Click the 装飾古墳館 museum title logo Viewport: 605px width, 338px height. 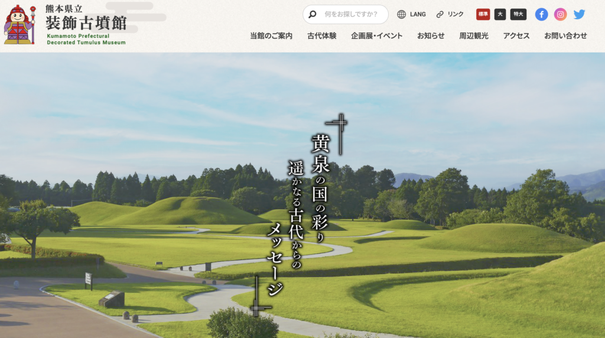(86, 24)
